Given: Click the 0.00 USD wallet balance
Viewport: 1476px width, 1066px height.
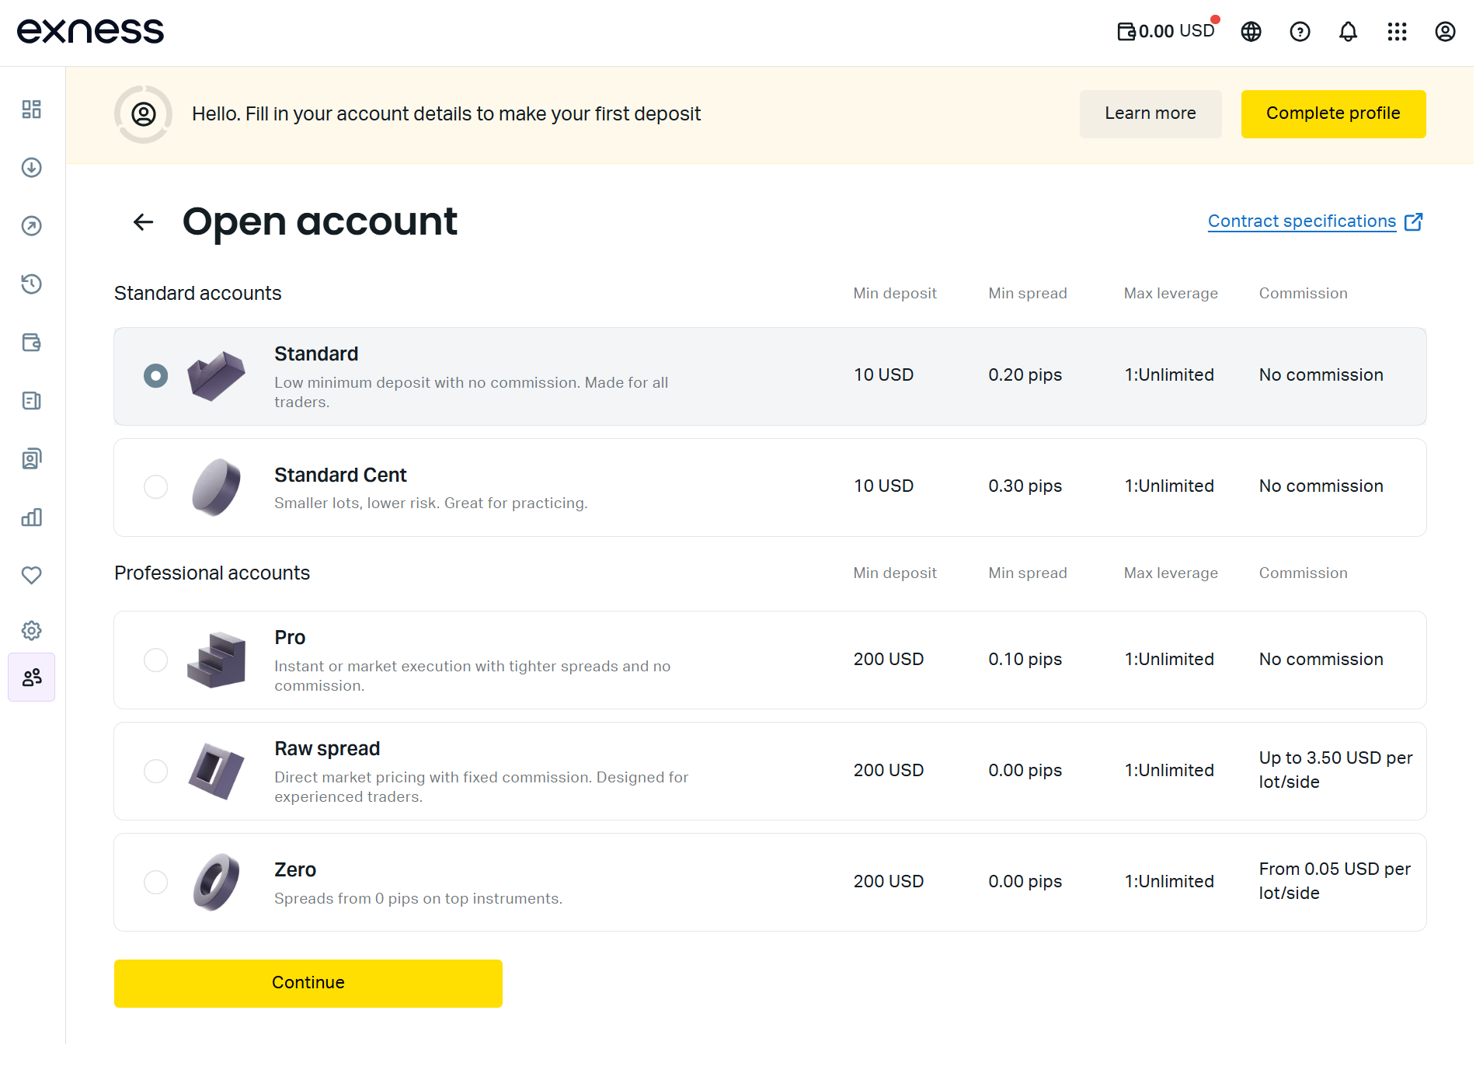Looking at the screenshot, I should [1166, 32].
